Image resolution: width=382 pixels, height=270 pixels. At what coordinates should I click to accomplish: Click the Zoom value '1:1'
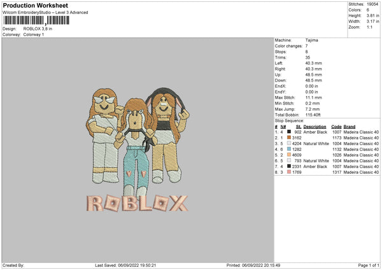(x=369, y=27)
